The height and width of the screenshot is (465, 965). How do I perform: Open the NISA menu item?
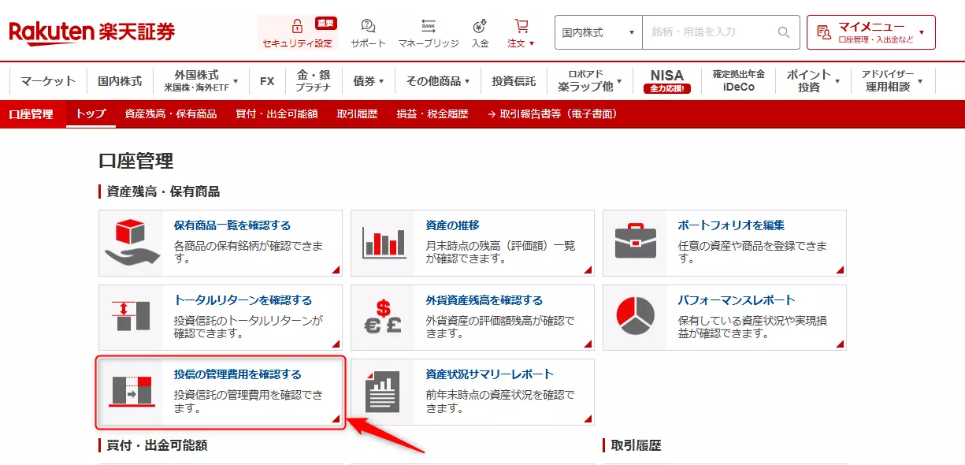pos(667,80)
